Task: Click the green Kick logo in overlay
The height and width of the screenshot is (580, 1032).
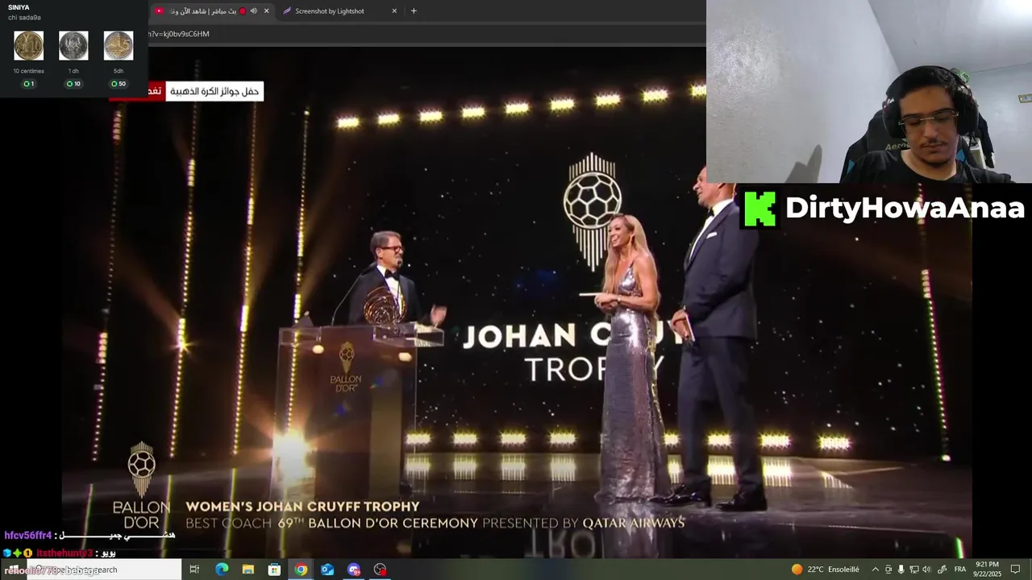Action: point(759,209)
